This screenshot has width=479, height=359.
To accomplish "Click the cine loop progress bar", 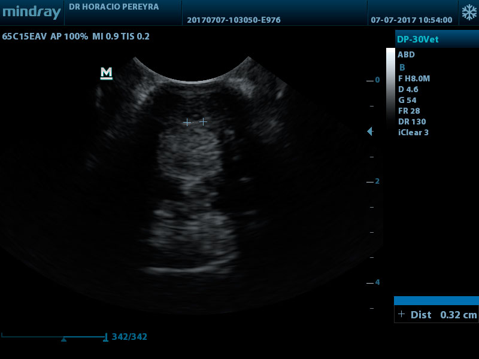I will 54,337.
